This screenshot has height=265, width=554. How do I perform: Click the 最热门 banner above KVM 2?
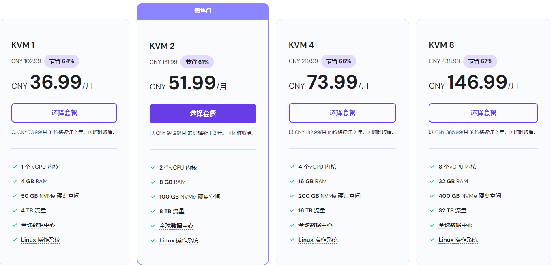point(203,11)
